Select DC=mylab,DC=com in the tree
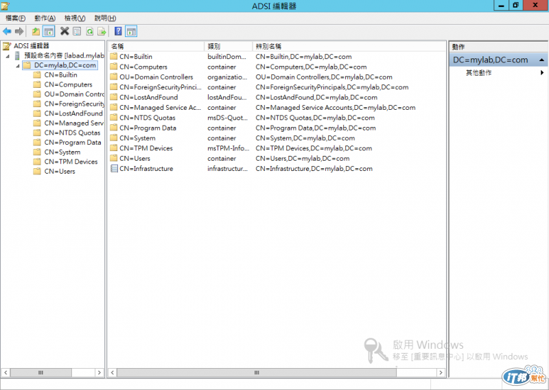Screen dimensions: 549x390 tap(65, 65)
